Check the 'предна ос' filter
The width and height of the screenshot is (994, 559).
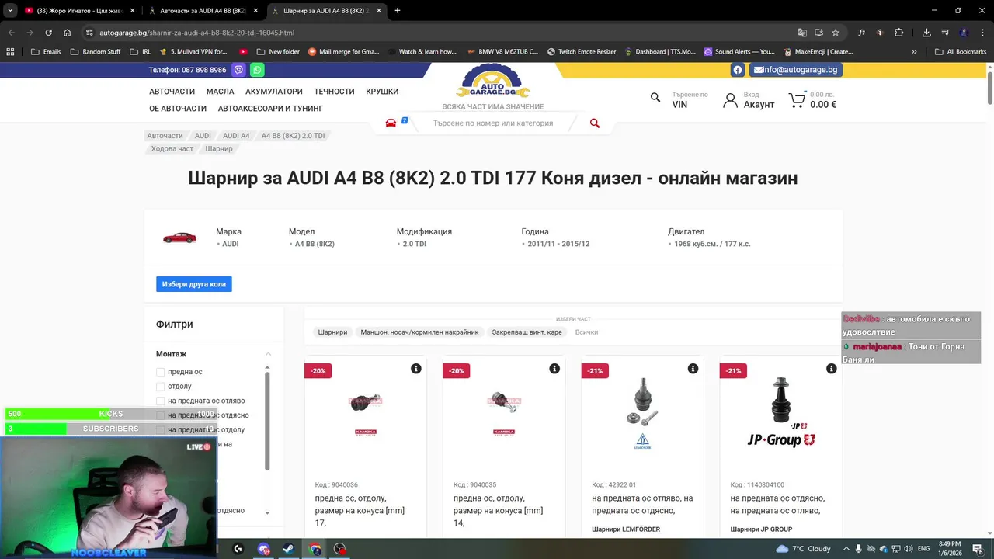tap(161, 372)
